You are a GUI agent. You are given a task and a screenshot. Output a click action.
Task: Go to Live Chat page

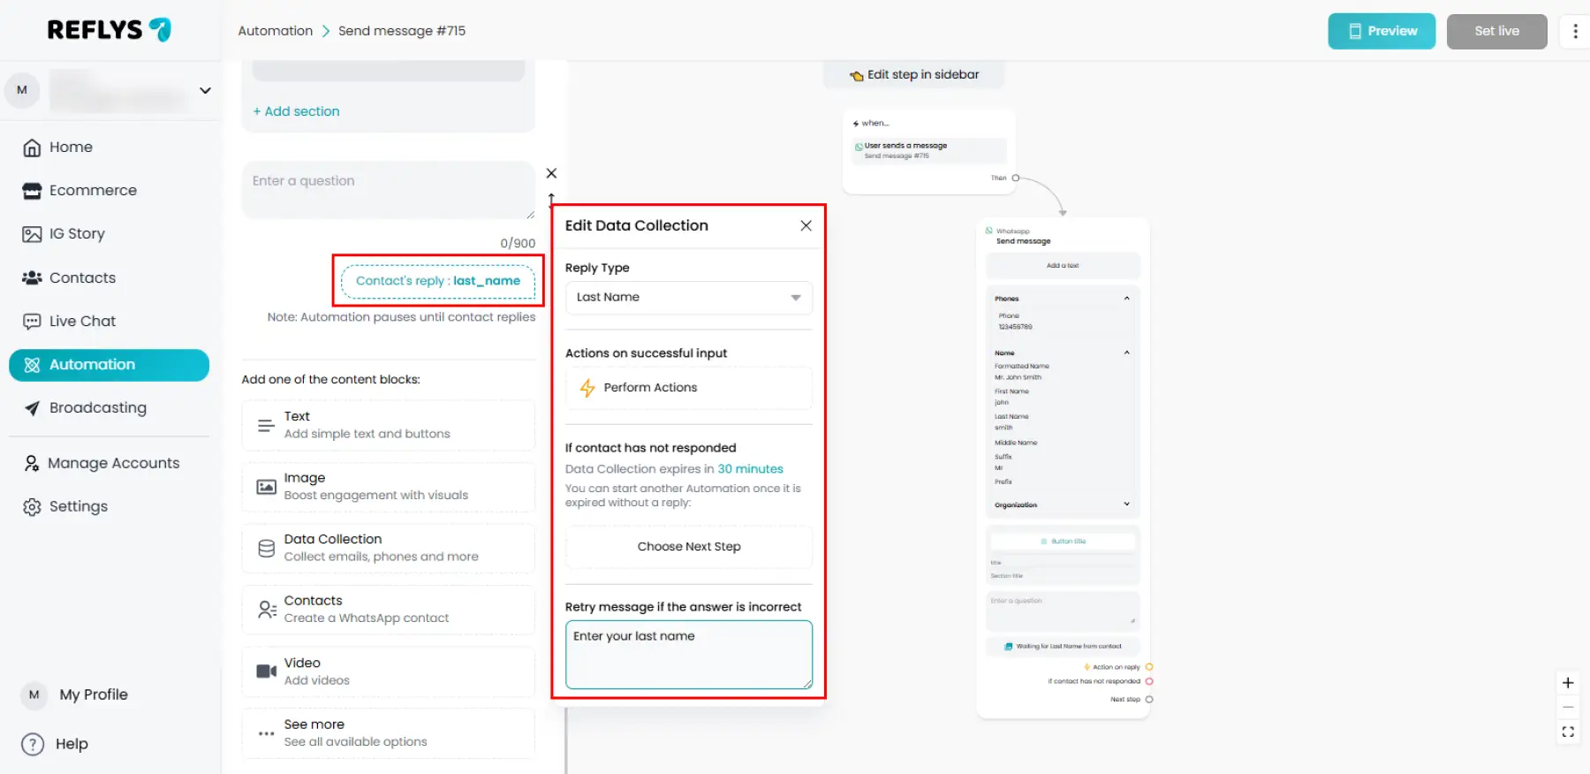coord(82,322)
